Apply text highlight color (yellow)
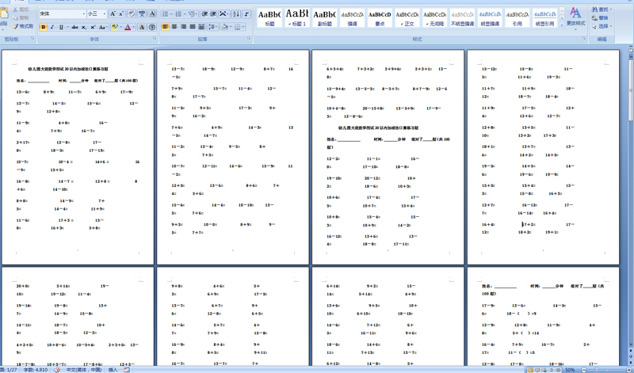This screenshot has width=634, height=373. click(115, 28)
